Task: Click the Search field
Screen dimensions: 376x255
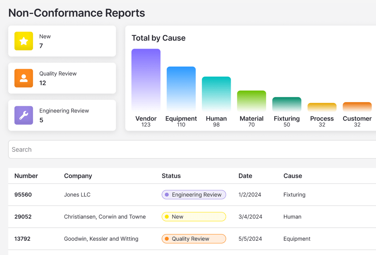Action: point(191,149)
